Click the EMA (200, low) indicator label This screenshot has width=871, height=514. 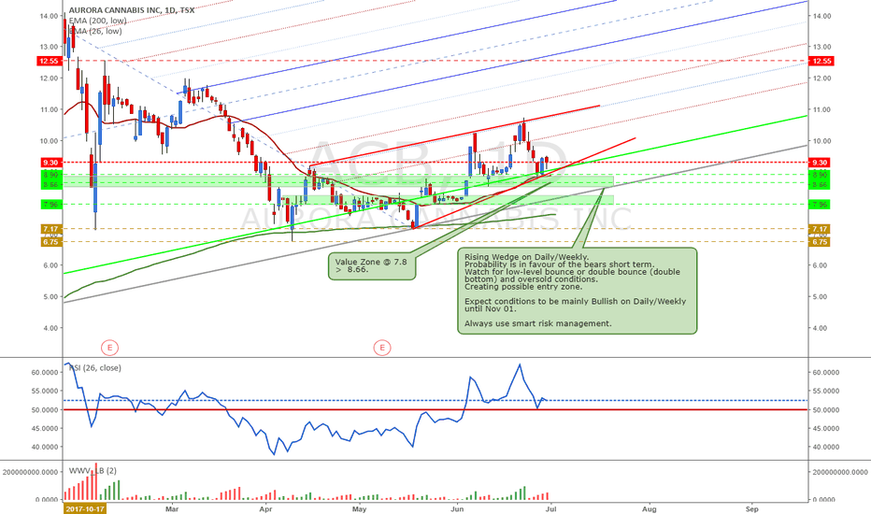tap(98, 21)
